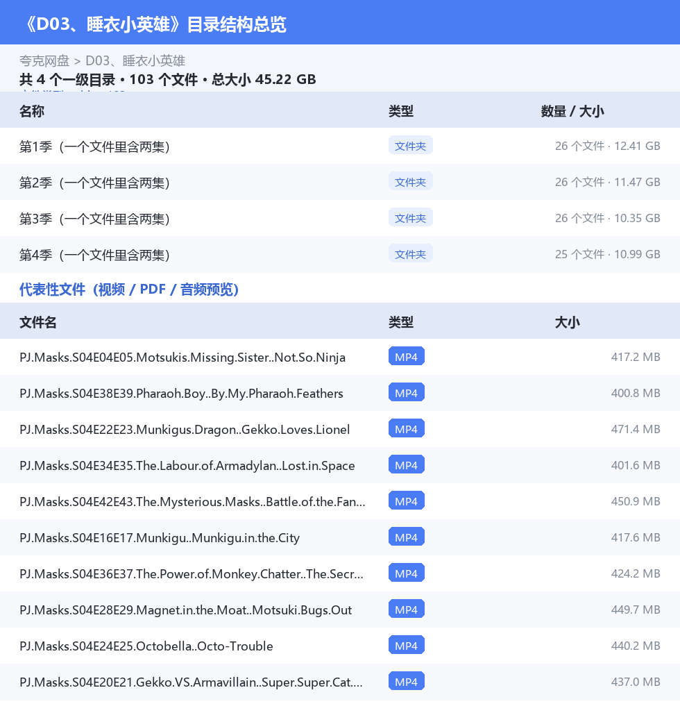Click the 文件名 column header

click(37, 322)
